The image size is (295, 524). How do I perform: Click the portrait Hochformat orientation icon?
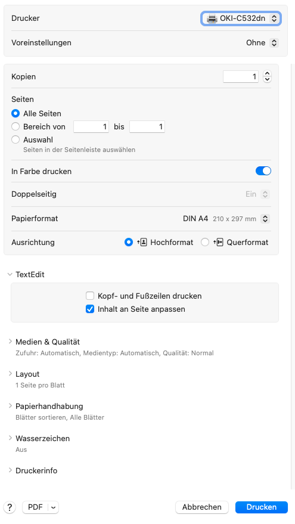coord(142,243)
